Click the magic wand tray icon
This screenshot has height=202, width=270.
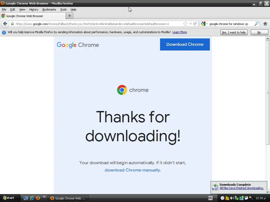251,198
